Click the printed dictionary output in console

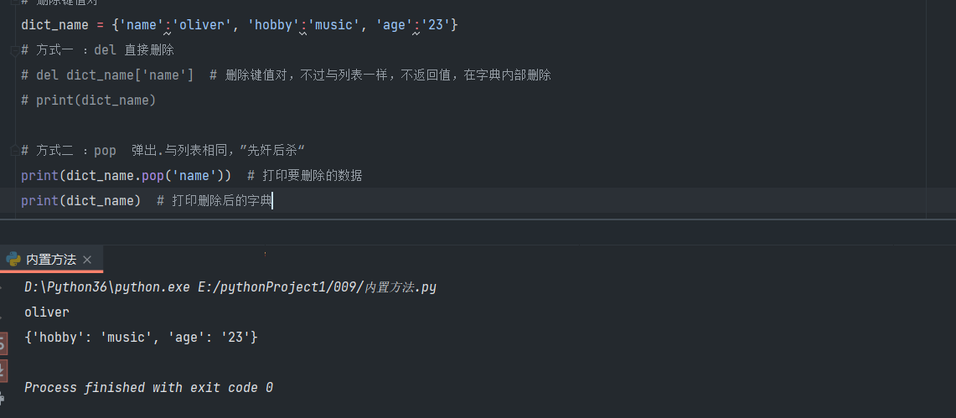coord(141,338)
